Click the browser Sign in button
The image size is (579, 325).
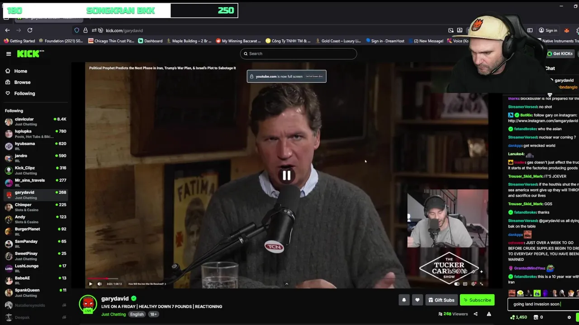tap(548, 30)
